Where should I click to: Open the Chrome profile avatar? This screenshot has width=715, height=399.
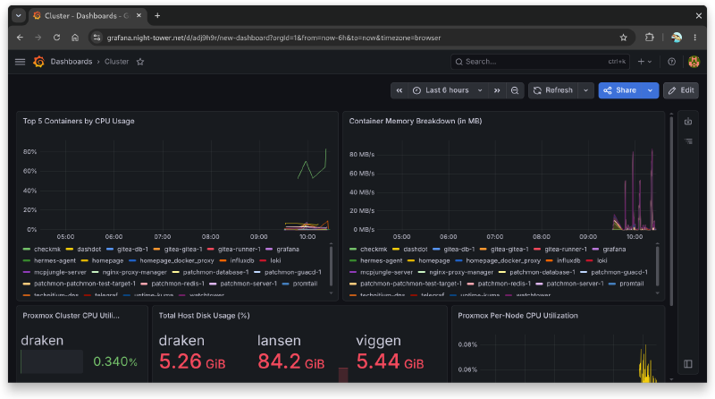click(677, 38)
